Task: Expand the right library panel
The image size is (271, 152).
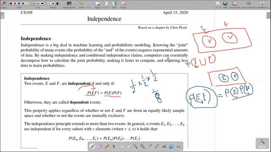Action: 268,15
